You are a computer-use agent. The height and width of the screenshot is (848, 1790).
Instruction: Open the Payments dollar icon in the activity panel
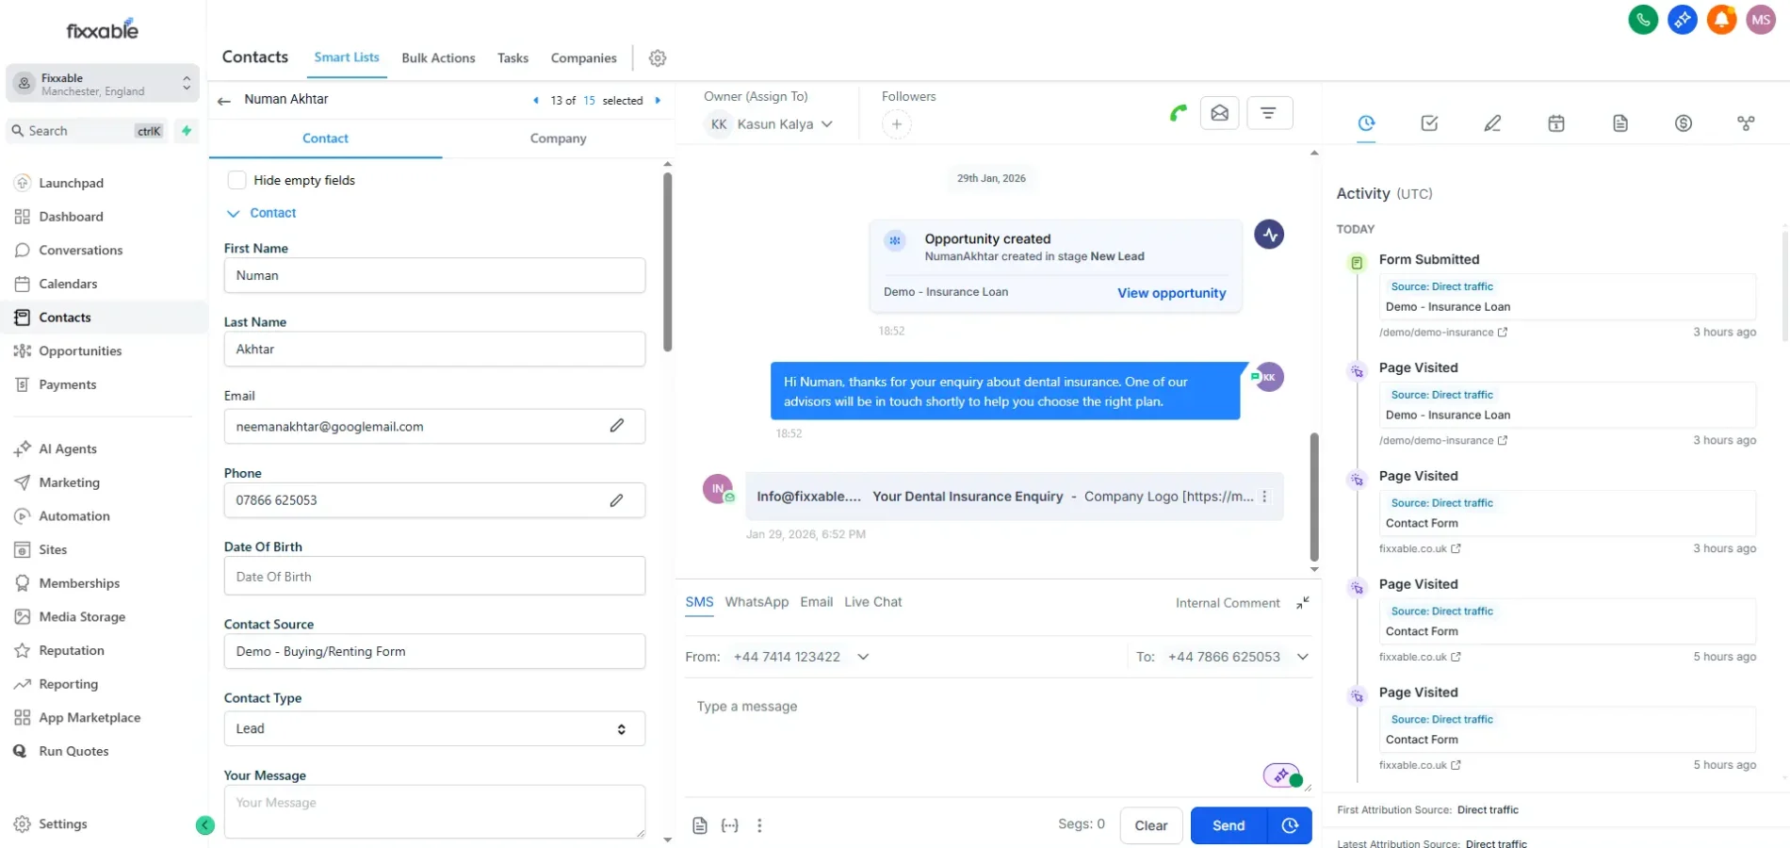(x=1684, y=122)
